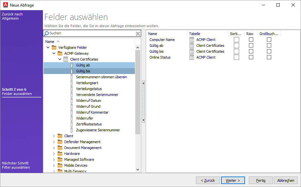The image size is (301, 187).
Task: Click the ACMP Gateway folder icon
Action: 60,53
